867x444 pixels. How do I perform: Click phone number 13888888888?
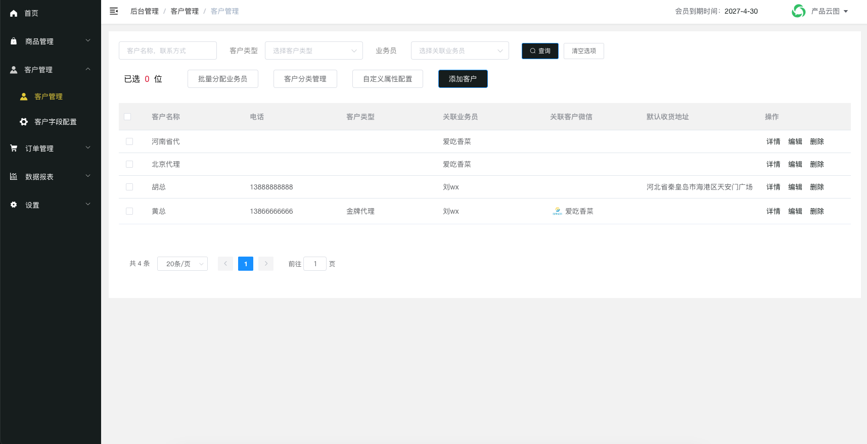271,187
